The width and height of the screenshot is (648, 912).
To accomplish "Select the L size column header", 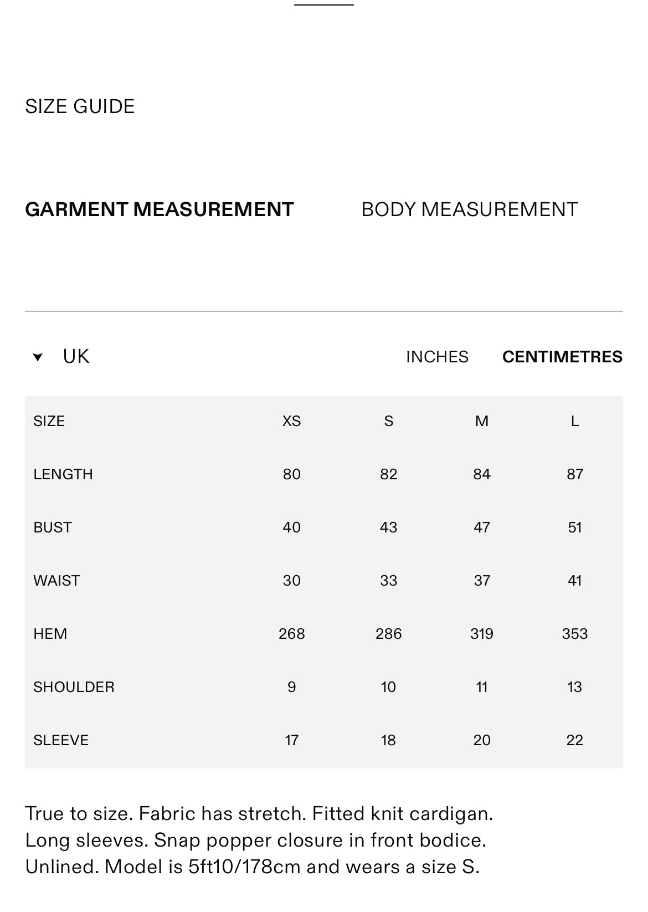I will pos(575,421).
